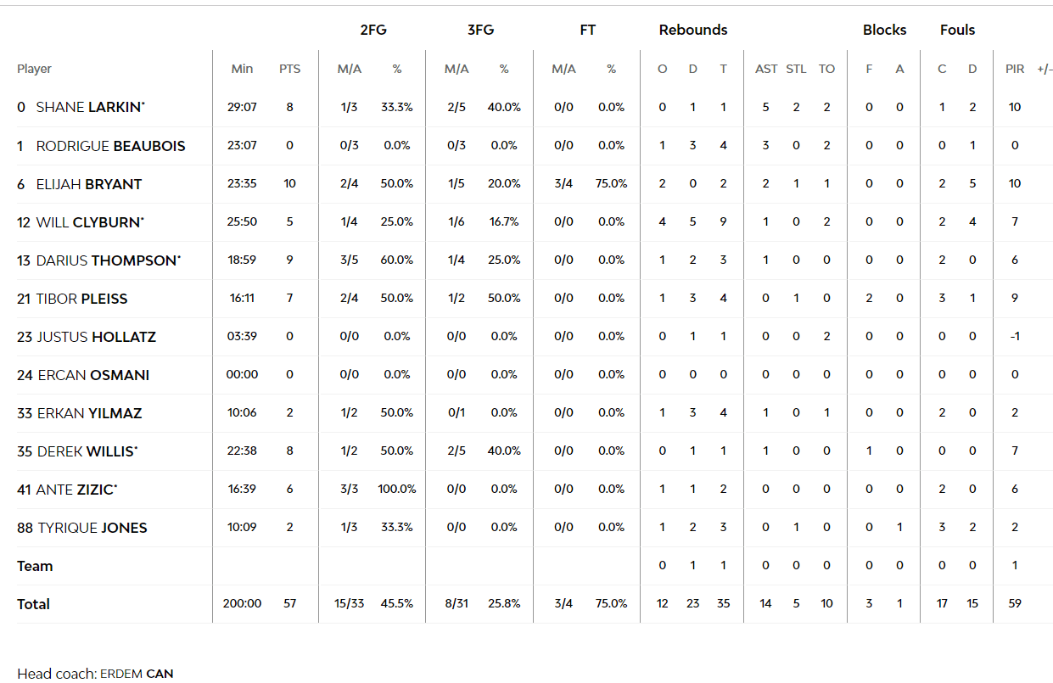The image size is (1053, 683).
Task: Click the Total row label
Action: (33, 604)
